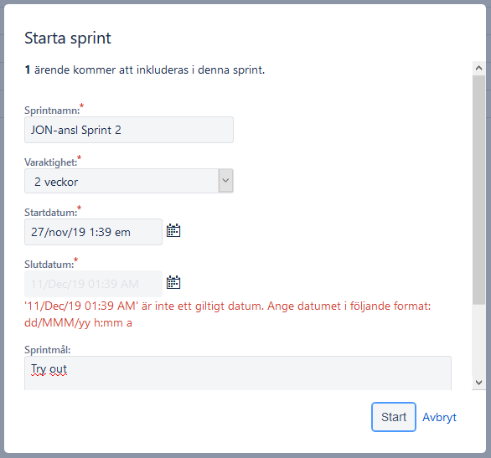Click the Start button to begin the sprint

394,417
